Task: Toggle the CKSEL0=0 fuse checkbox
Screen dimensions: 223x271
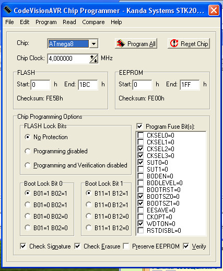Action: click(140, 135)
